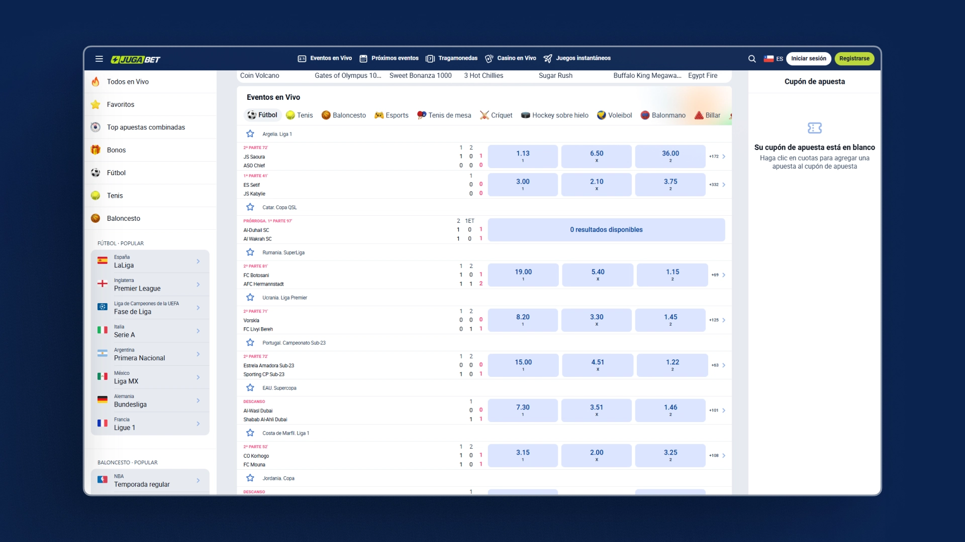This screenshot has width=965, height=542.
Task: Favorite the Ucrania Liga Premier star
Action: tap(250, 298)
